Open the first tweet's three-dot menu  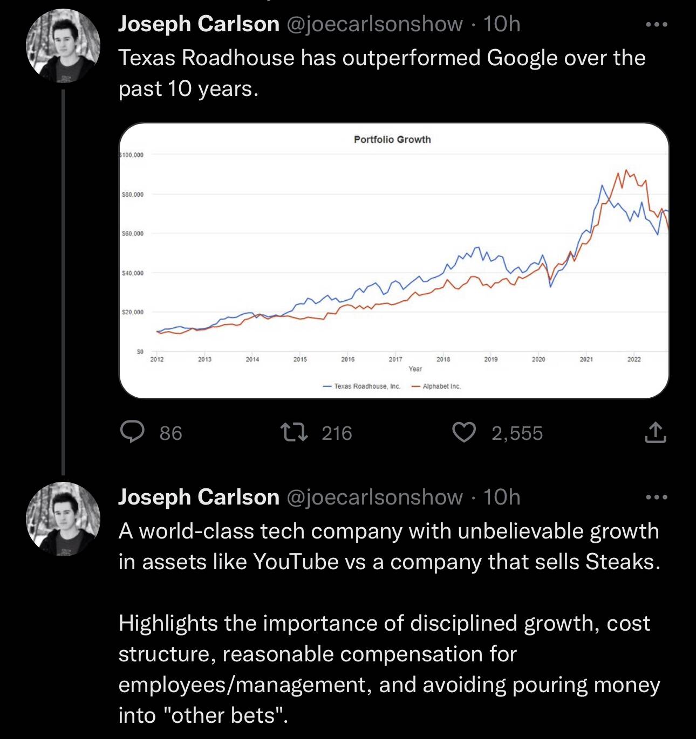pyautogui.click(x=657, y=24)
